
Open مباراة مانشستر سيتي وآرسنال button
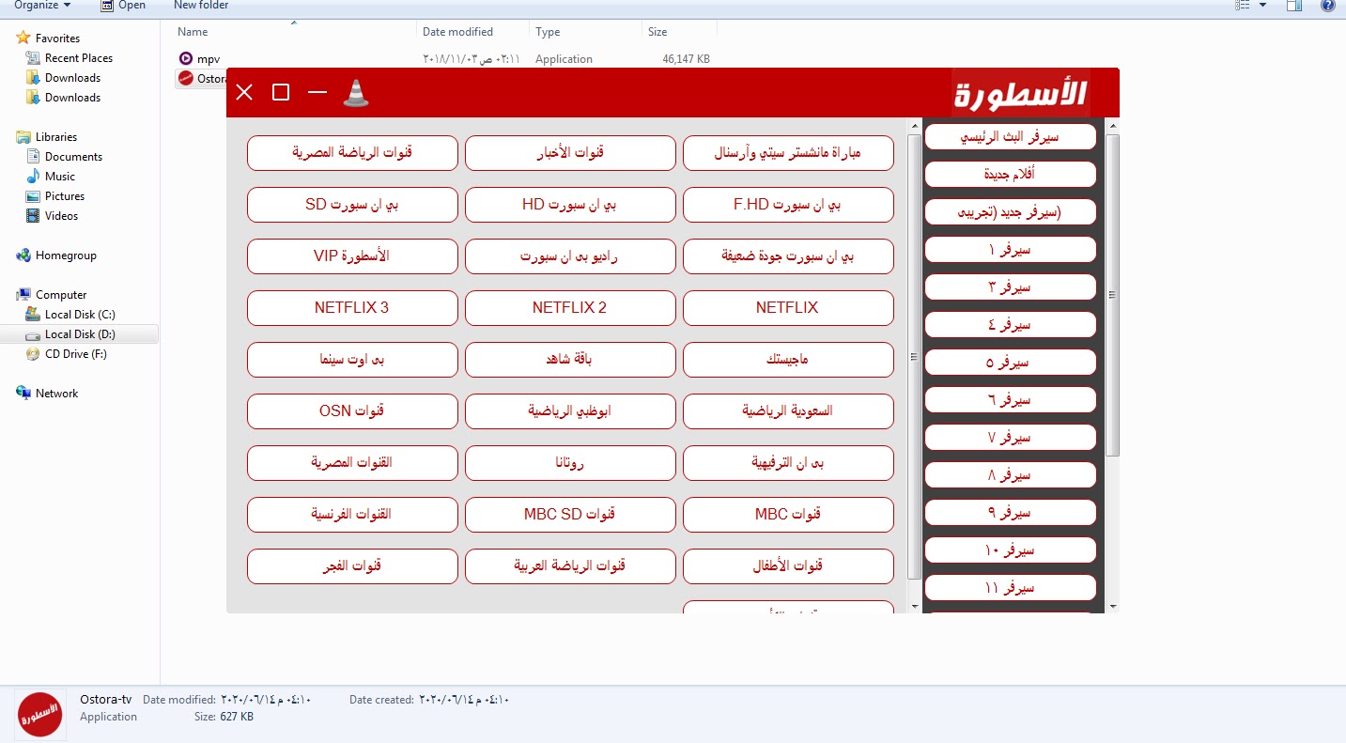pyautogui.click(x=788, y=153)
